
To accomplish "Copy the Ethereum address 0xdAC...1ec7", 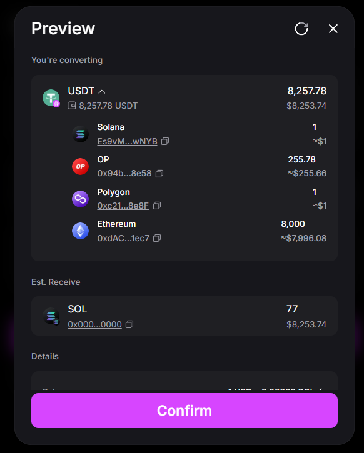I will click(x=157, y=238).
